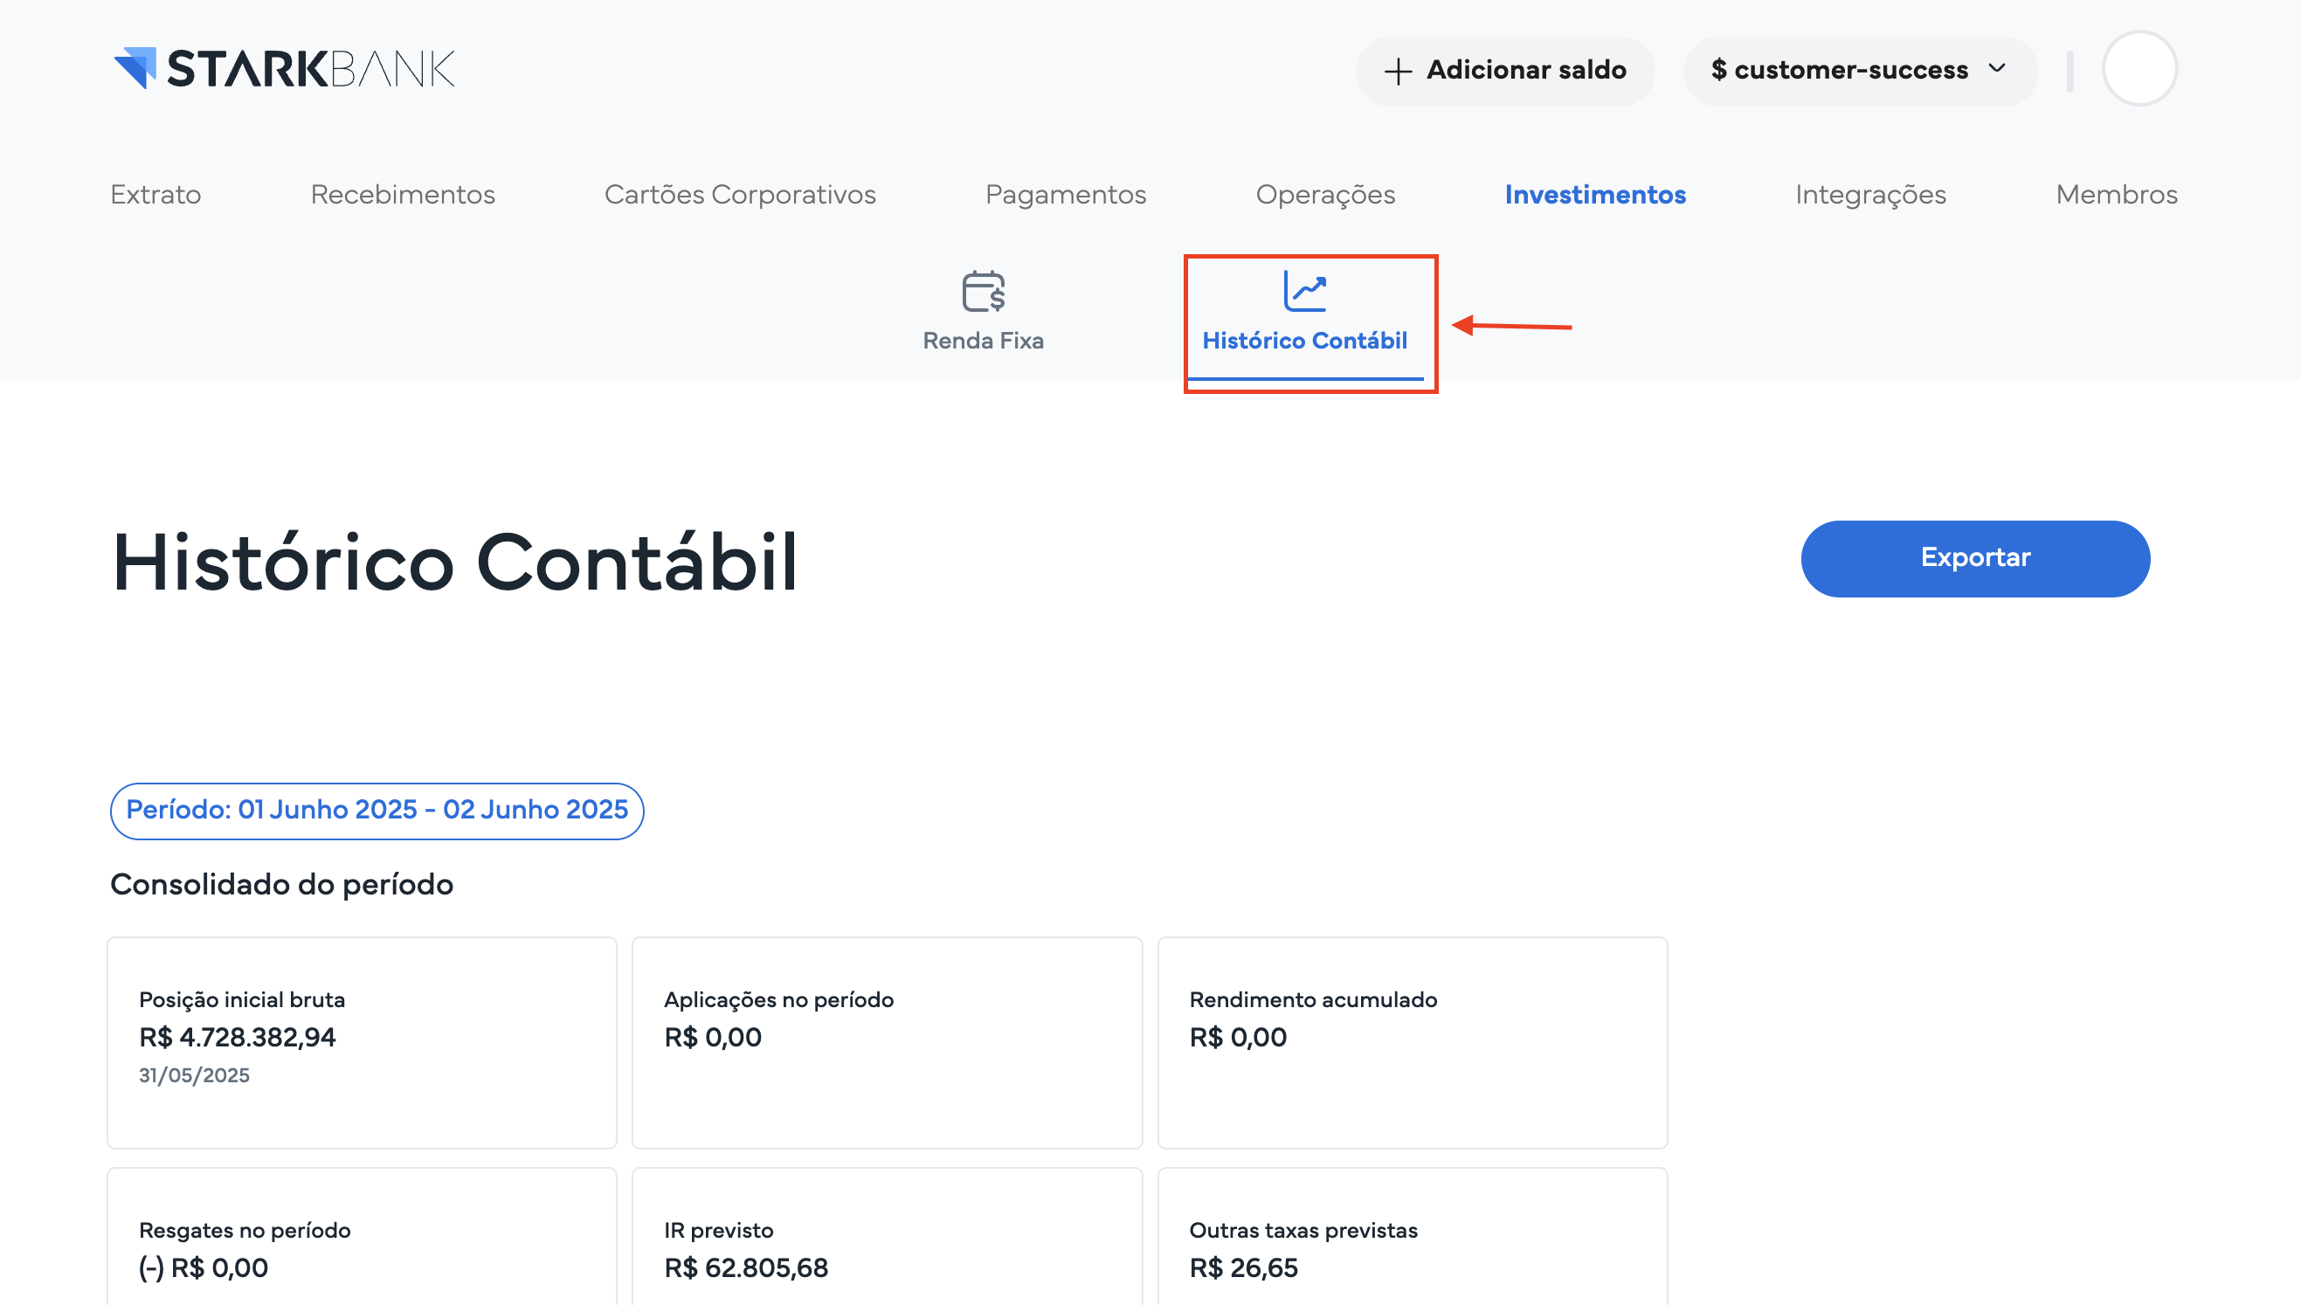
Task: Select the Histórico Contábil tab label
Action: pyautogui.click(x=1304, y=341)
